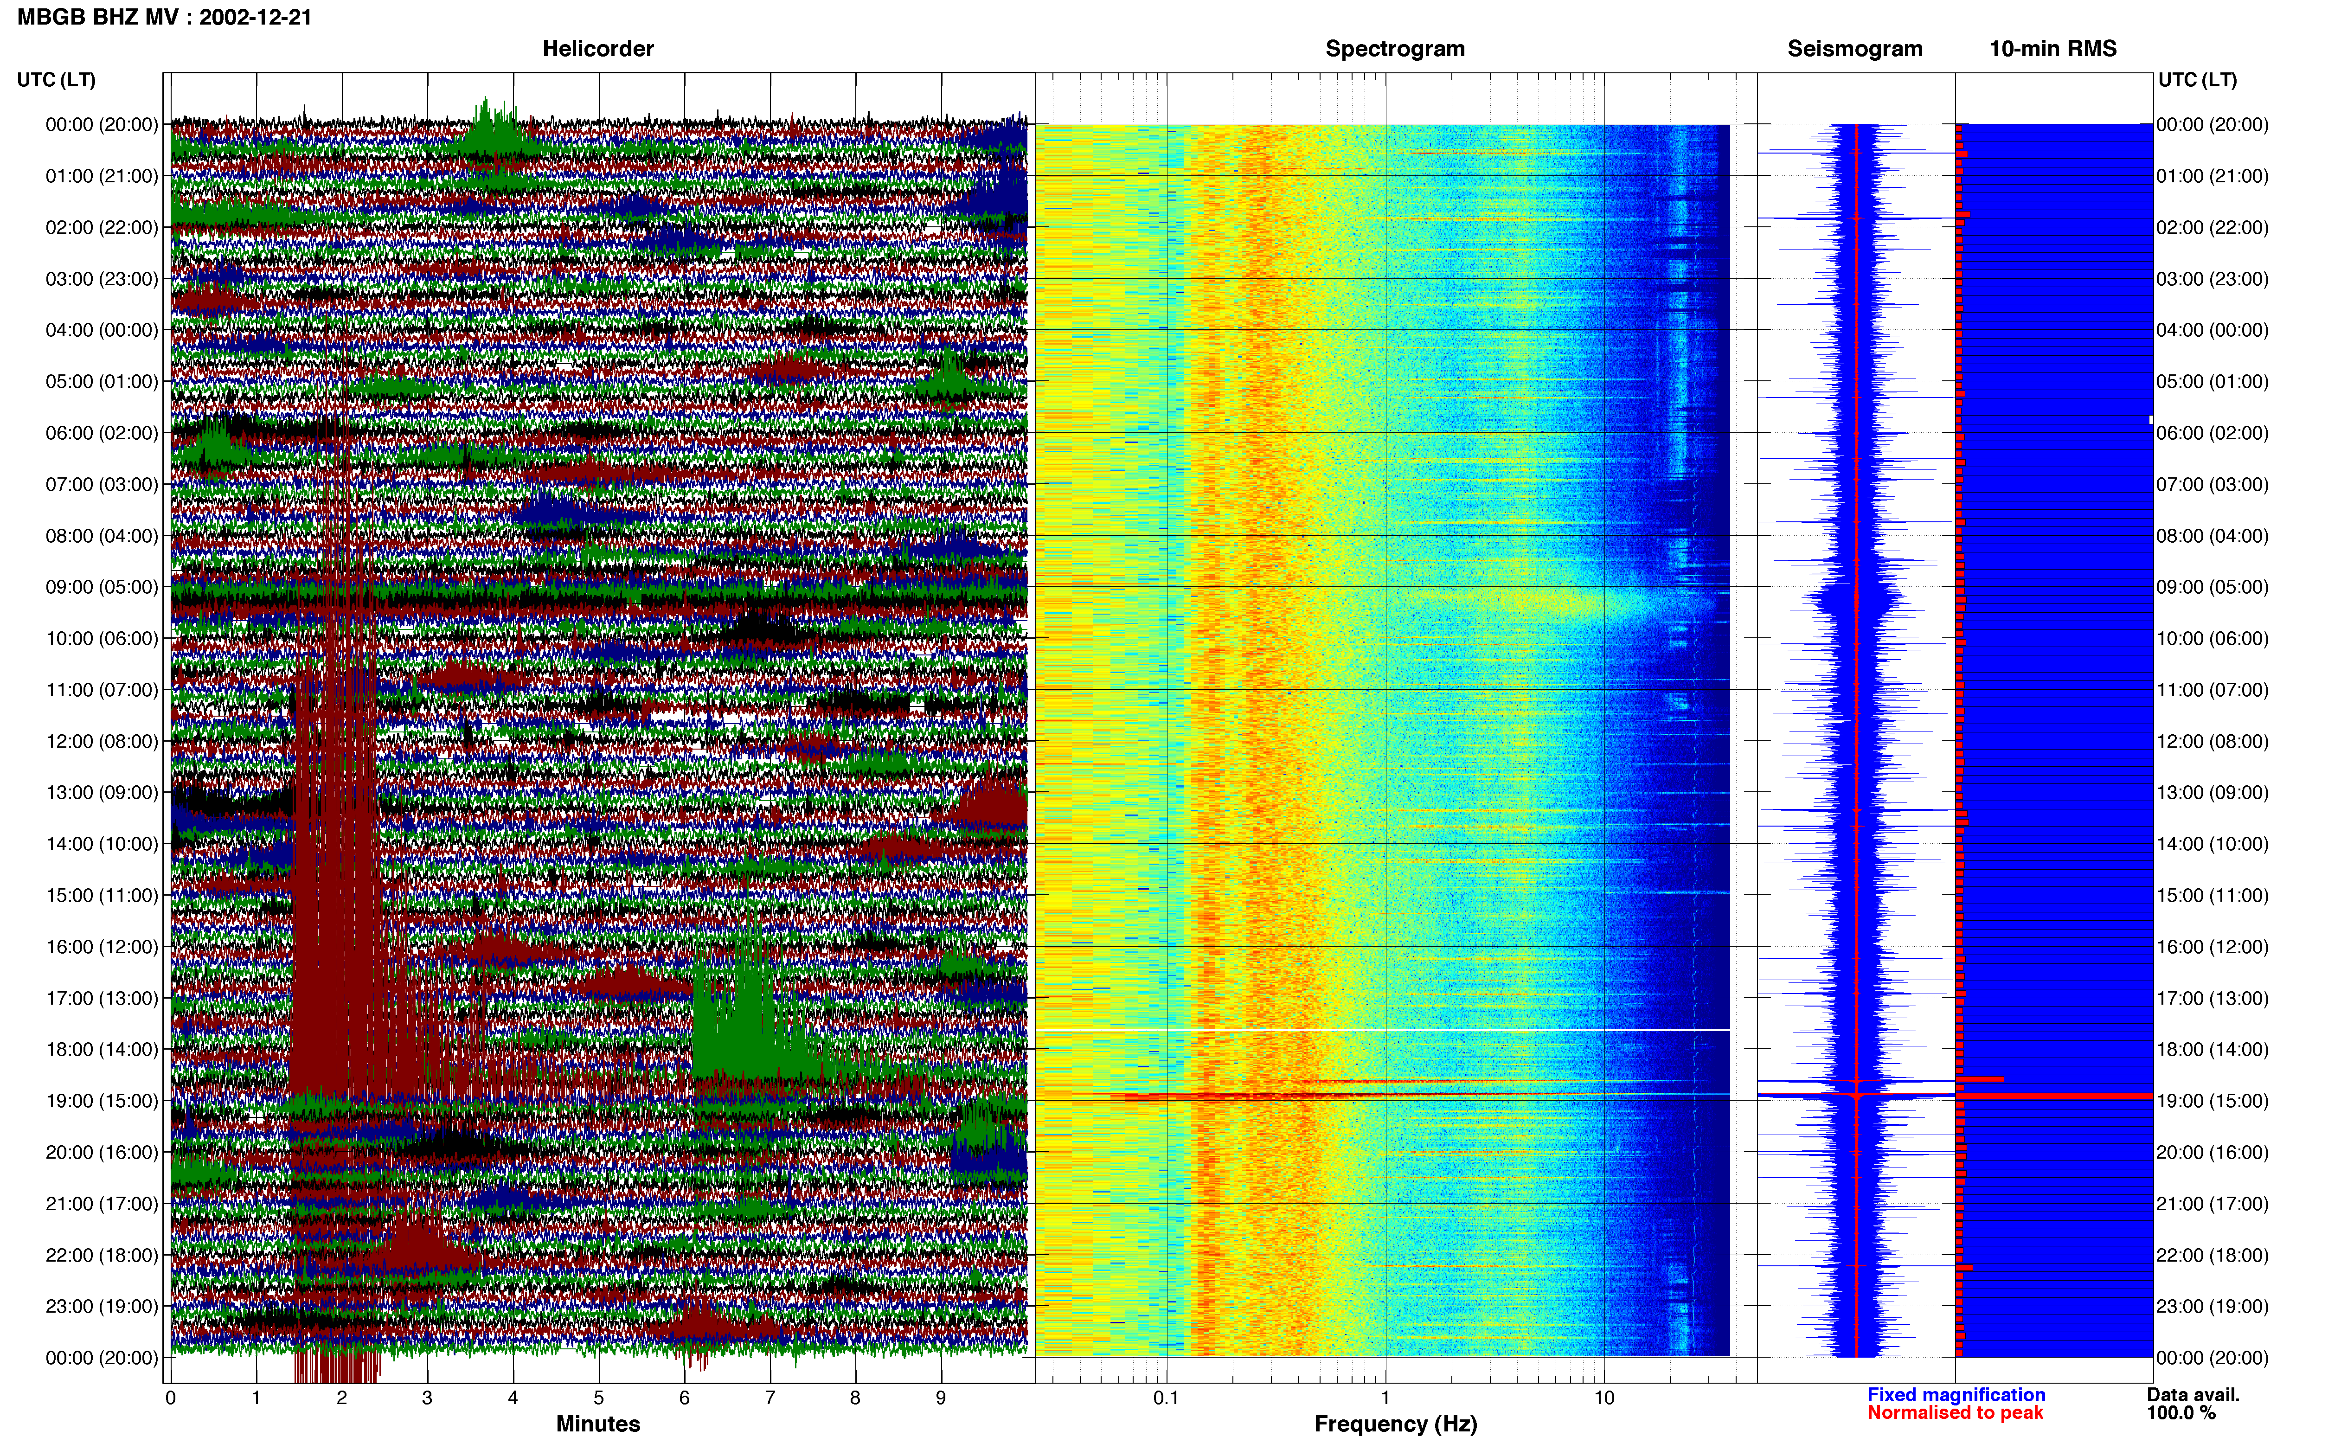Click the 'Spectrogram' panel heading
Image resolution: width=2328 pixels, height=1456 pixels.
pos(1395,48)
